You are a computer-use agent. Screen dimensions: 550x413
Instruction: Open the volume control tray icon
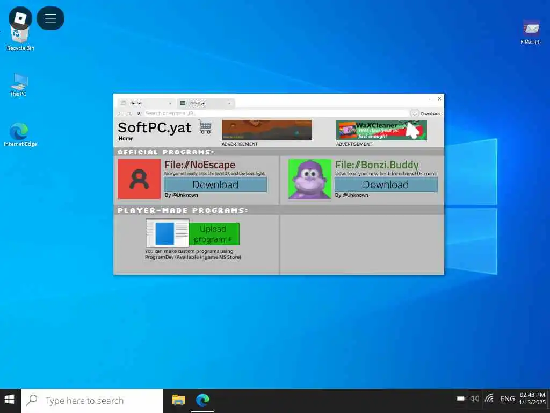475,398
